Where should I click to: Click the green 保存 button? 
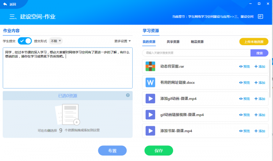tap(159, 150)
